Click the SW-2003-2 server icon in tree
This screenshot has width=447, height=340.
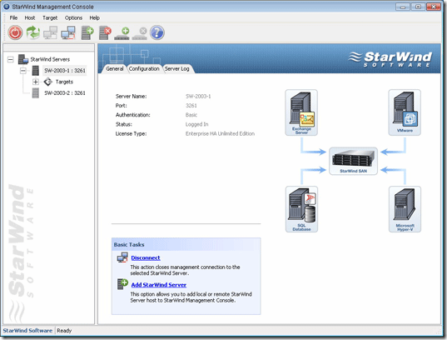click(36, 93)
